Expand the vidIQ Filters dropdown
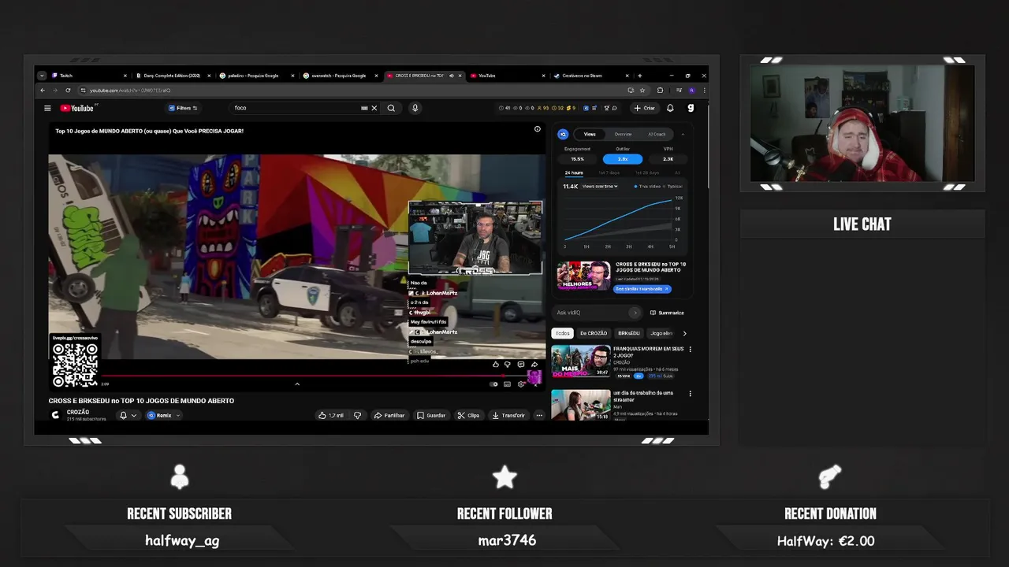This screenshot has height=567, width=1009. [x=183, y=108]
